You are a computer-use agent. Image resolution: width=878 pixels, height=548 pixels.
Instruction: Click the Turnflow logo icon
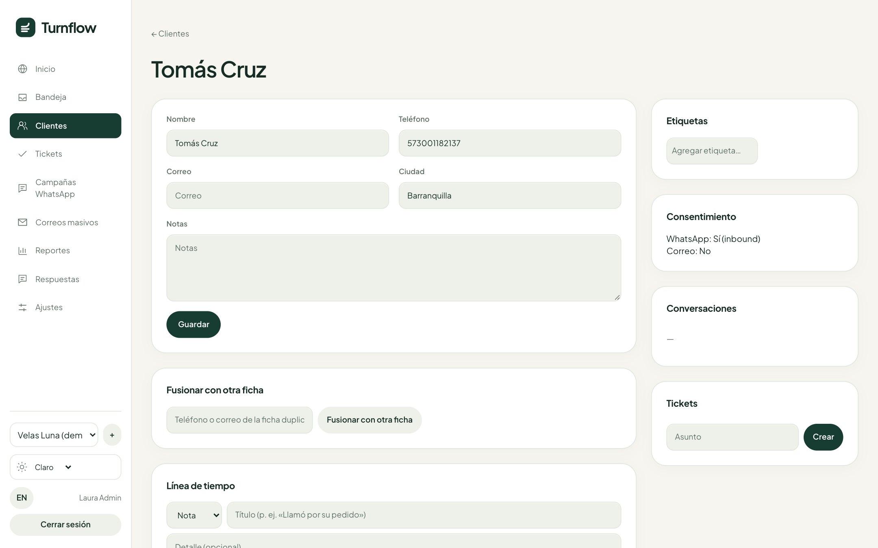(x=26, y=28)
